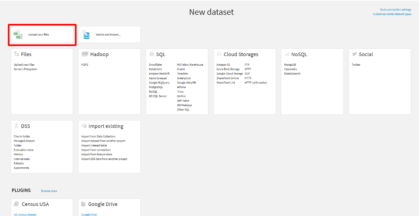Pick SFTP under Cloud Storages

pyautogui.click(x=247, y=69)
